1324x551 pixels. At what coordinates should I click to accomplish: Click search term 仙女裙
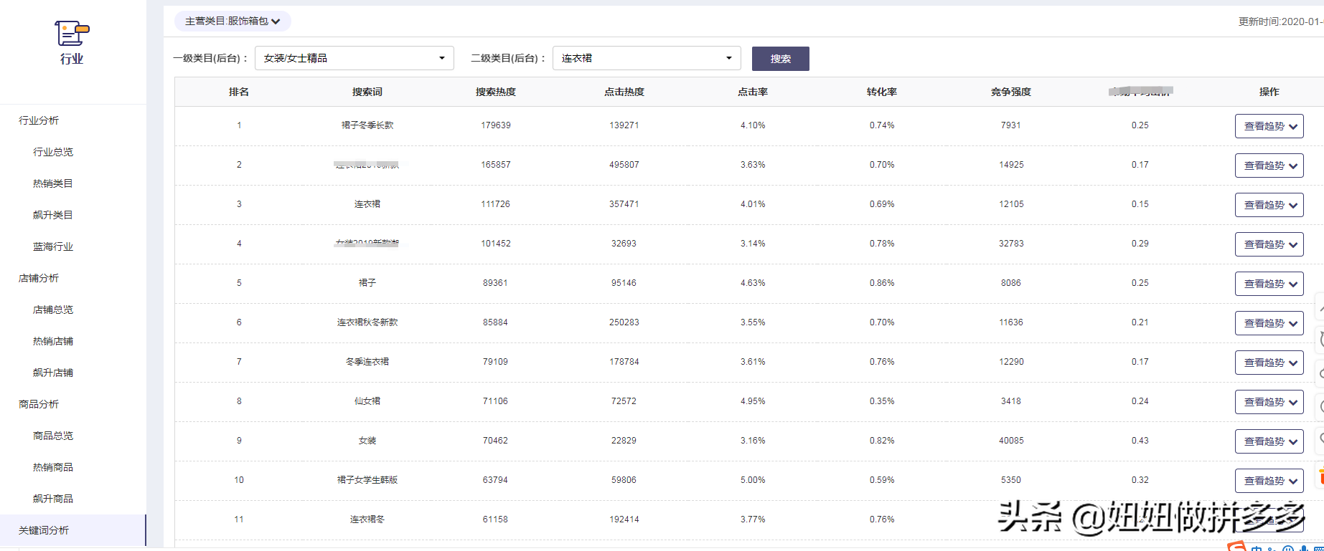pos(367,401)
